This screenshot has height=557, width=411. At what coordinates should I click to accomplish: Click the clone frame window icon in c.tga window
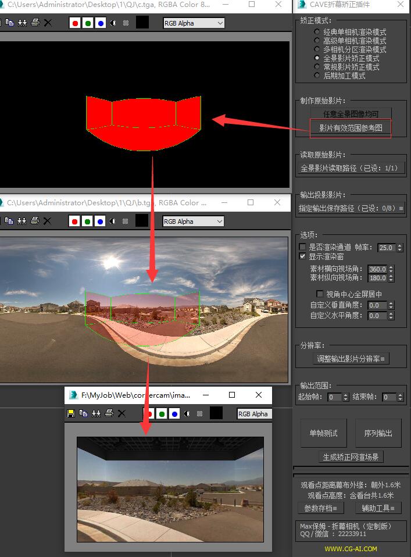(22, 23)
